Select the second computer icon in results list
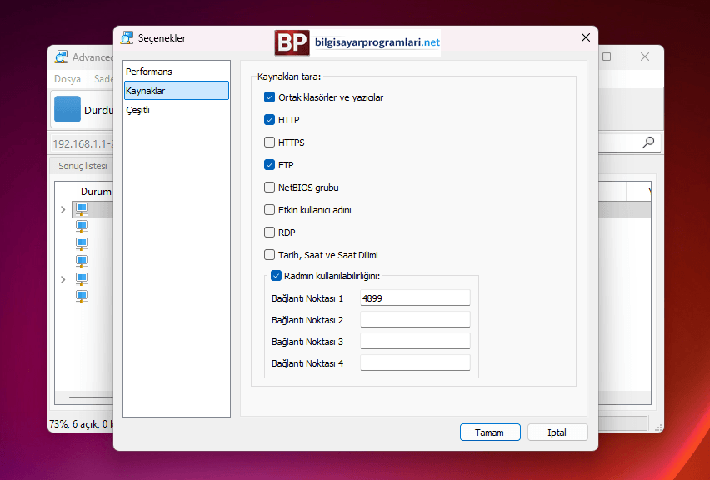Image resolution: width=710 pixels, height=480 pixels. [82, 227]
